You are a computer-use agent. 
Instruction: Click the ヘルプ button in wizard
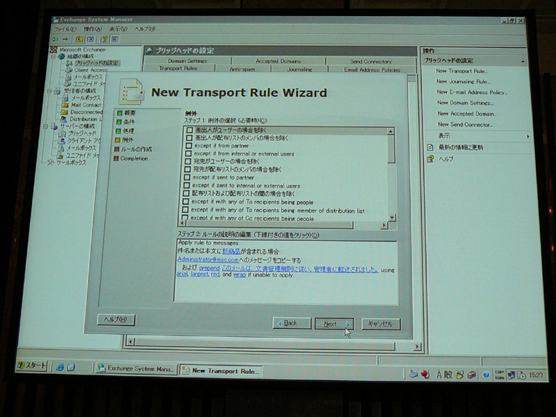click(x=116, y=320)
